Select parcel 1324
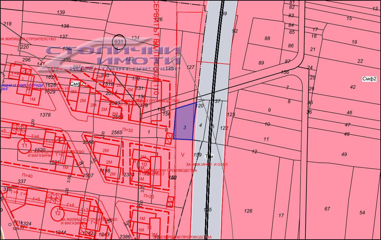 point(26,224)
